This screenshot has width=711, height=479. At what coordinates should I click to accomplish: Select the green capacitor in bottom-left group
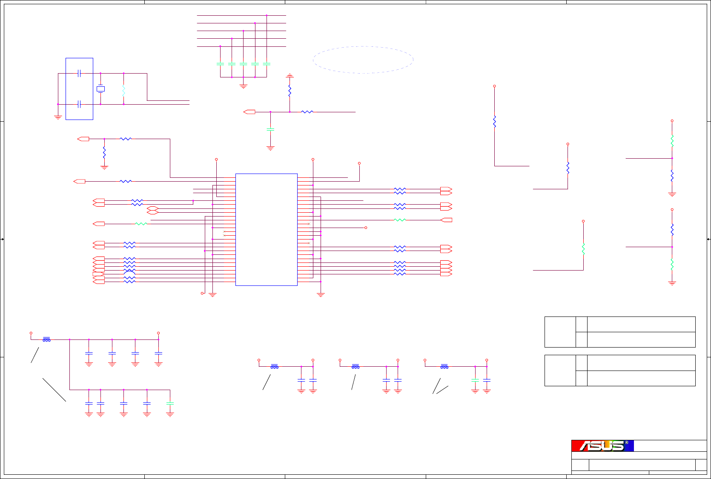pyautogui.click(x=170, y=403)
